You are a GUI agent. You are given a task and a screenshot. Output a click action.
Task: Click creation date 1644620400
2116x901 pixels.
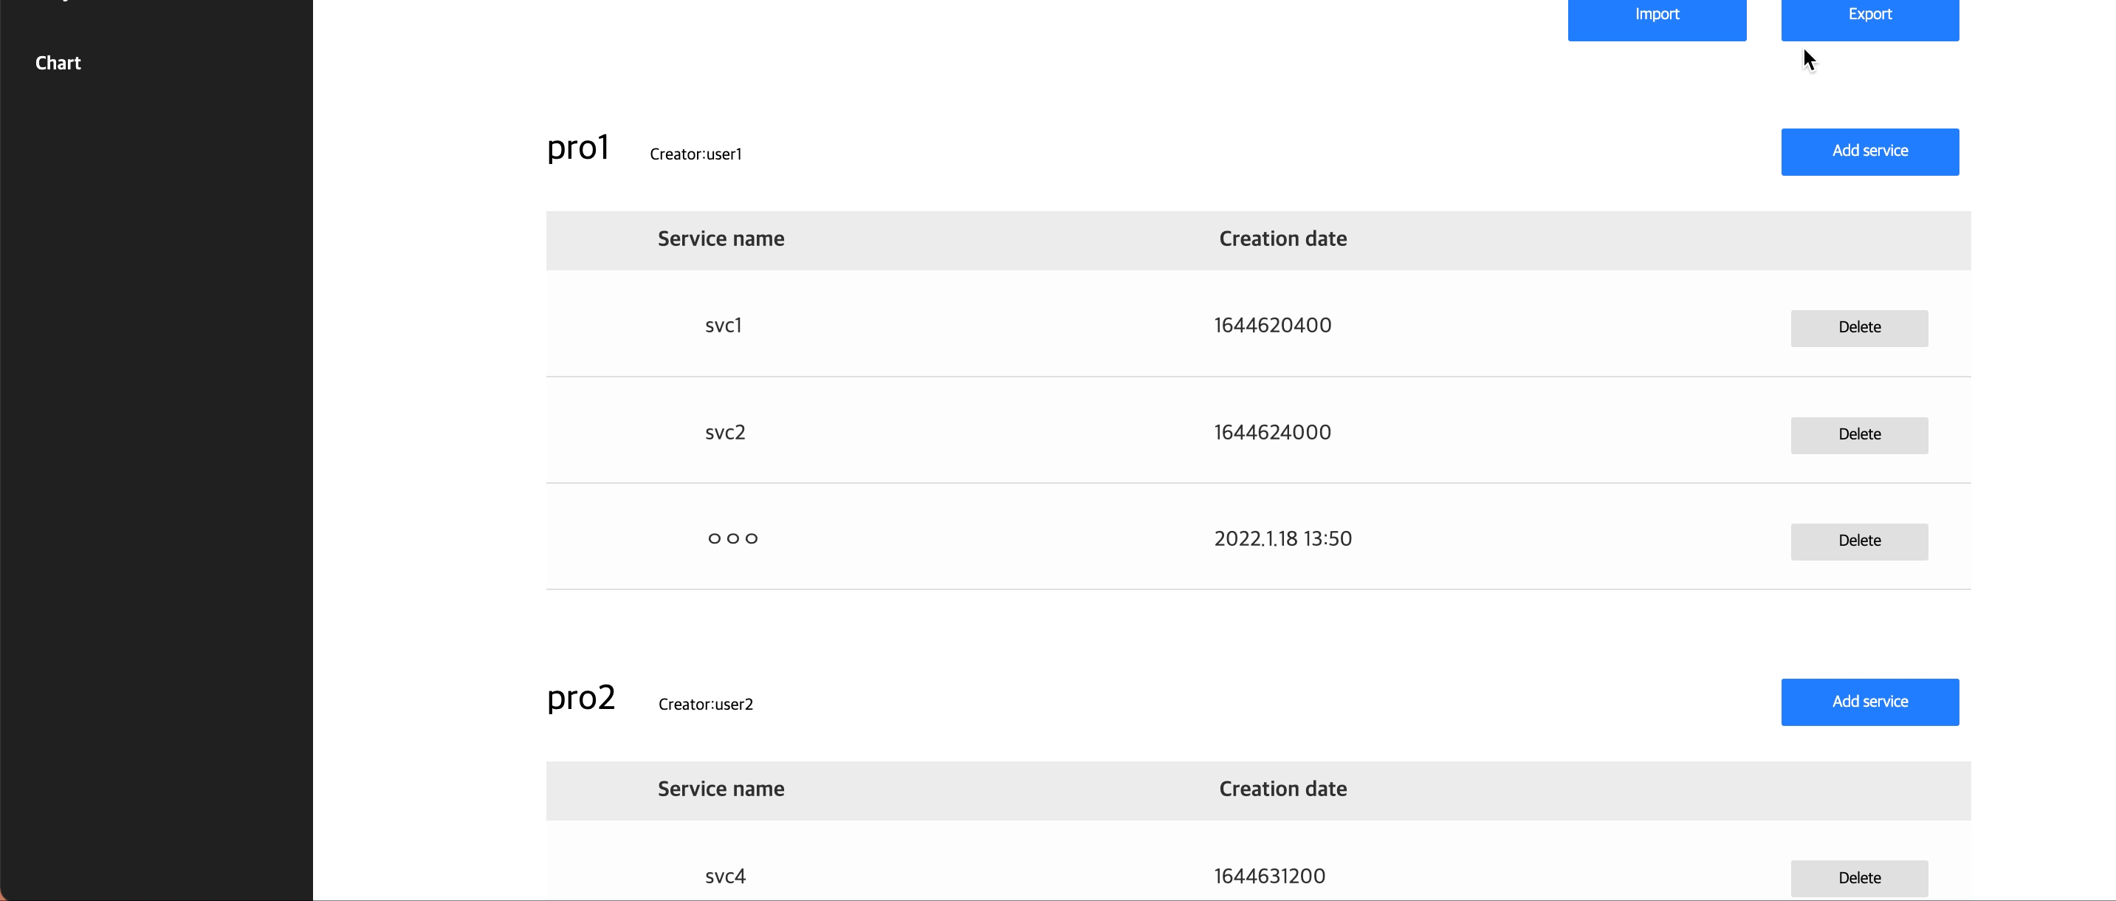point(1271,325)
